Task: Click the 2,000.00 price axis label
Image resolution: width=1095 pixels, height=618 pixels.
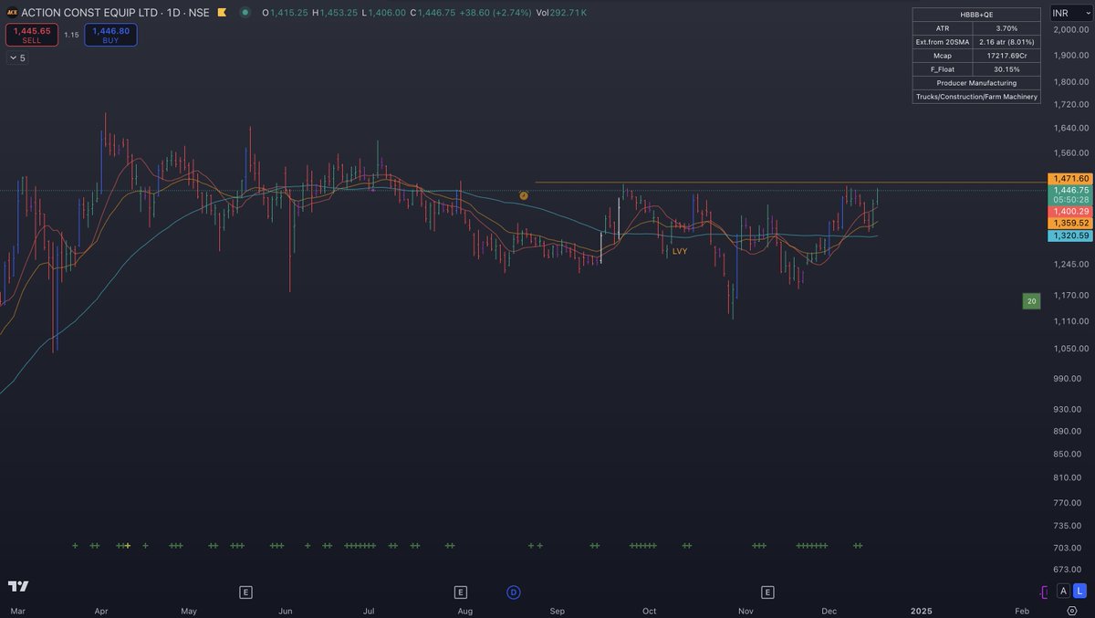Action: tap(1069, 29)
